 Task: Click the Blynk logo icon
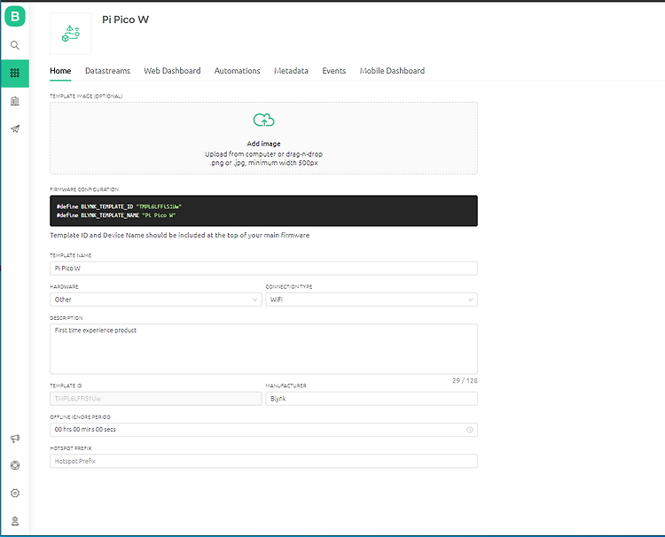pos(15,17)
